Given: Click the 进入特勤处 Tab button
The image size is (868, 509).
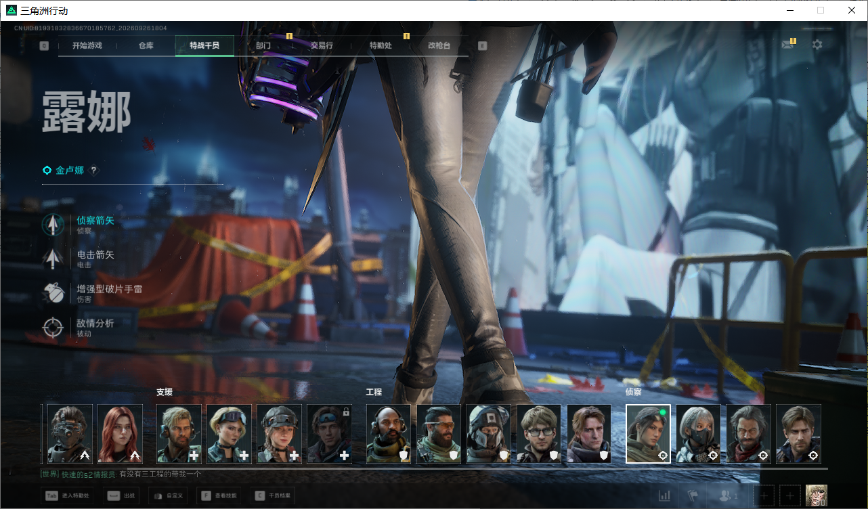Looking at the screenshot, I should (67, 495).
